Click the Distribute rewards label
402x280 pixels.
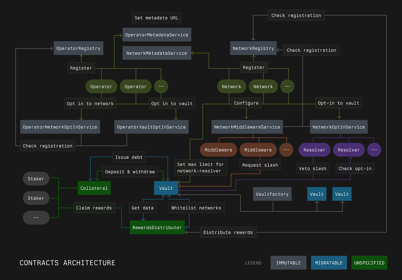coord(228,232)
